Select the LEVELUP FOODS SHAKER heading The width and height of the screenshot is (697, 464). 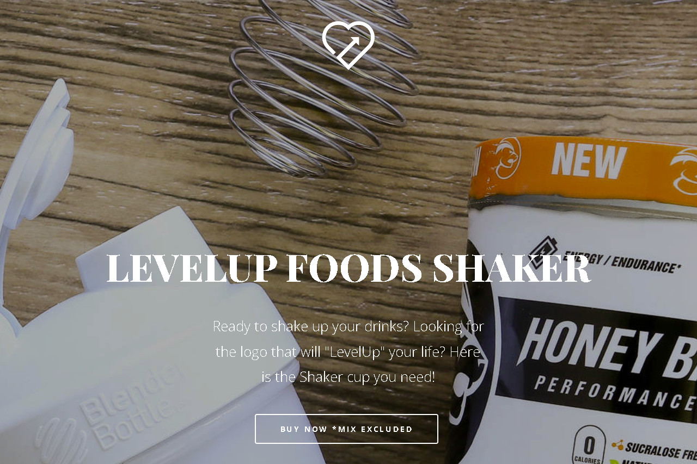point(348,268)
